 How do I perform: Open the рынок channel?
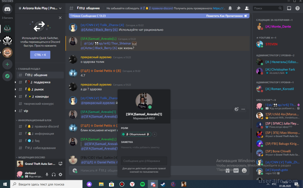click(40, 89)
